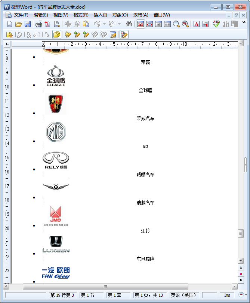
Task: Click the horizontal scrollbar right arrow
Action: pos(234,287)
